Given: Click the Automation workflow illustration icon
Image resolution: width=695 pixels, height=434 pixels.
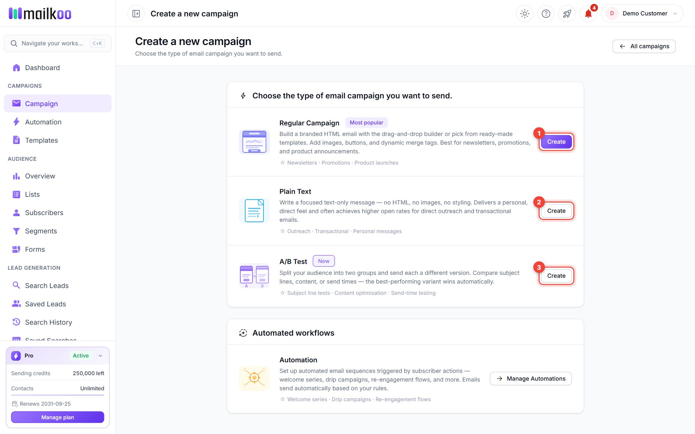Looking at the screenshot, I should (254, 378).
